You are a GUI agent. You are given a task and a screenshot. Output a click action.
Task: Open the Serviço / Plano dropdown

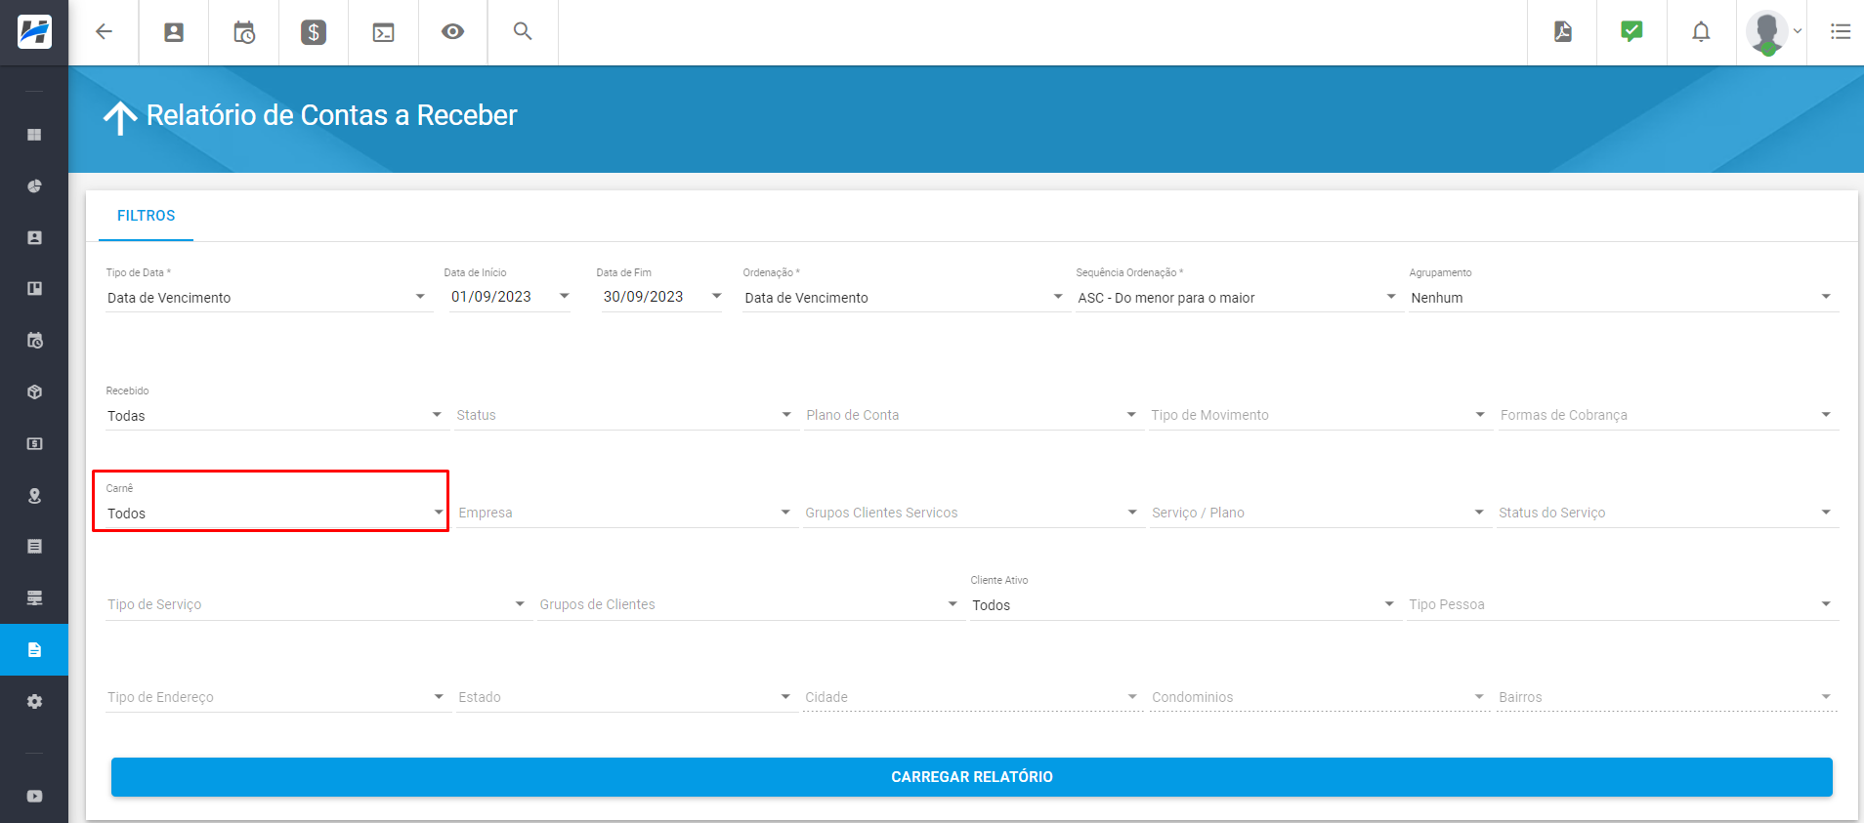pos(1320,513)
